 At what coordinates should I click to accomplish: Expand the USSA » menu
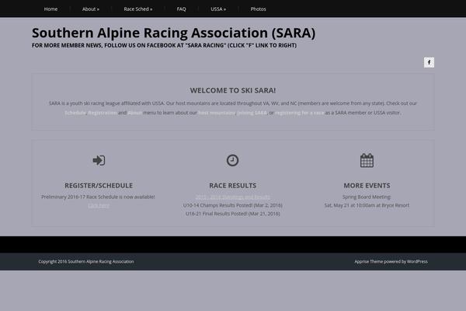point(218,9)
